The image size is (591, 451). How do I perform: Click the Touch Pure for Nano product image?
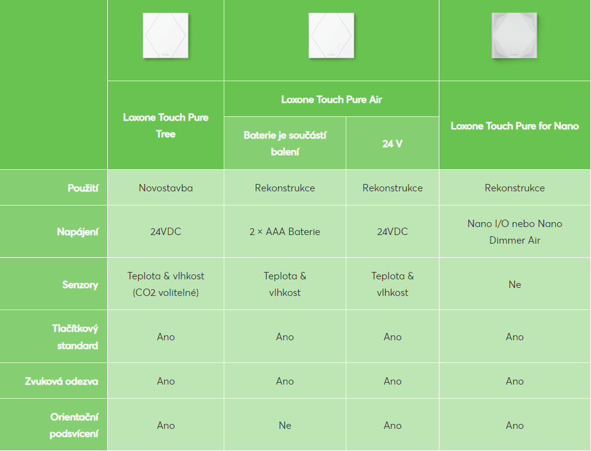(515, 36)
